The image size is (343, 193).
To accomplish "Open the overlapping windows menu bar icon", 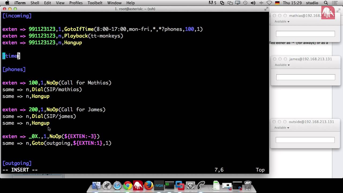I will coord(230,3).
